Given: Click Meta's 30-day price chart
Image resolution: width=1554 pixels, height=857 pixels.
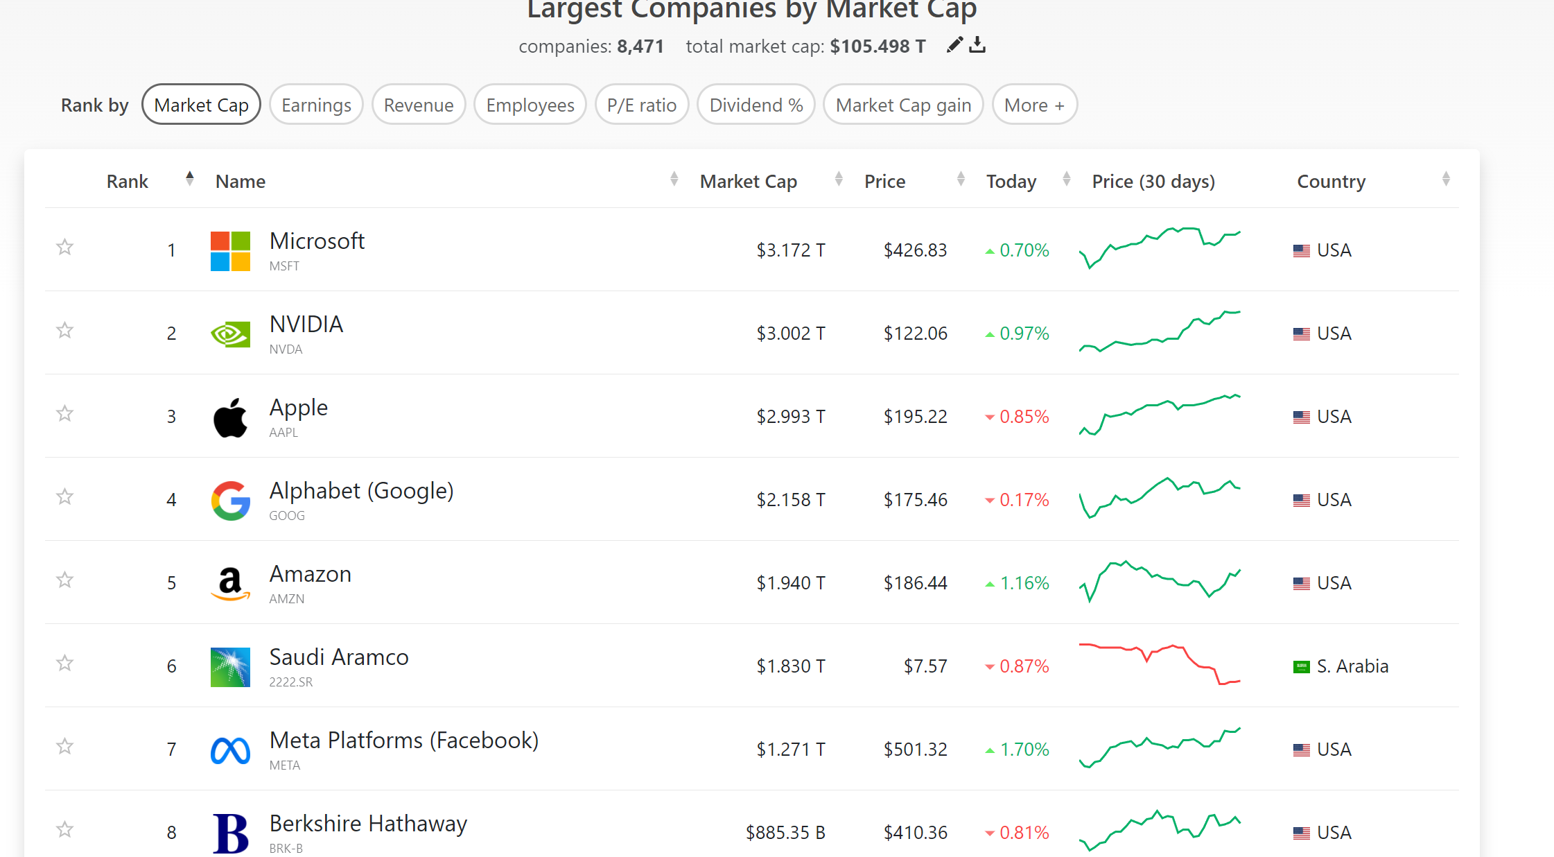Looking at the screenshot, I should (x=1160, y=747).
